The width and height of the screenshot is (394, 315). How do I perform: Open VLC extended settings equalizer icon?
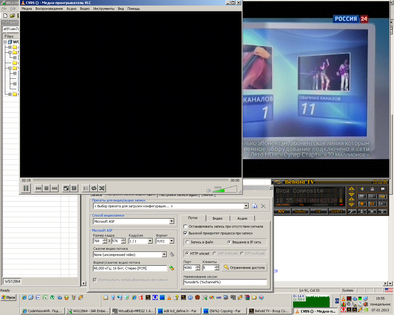(74, 188)
